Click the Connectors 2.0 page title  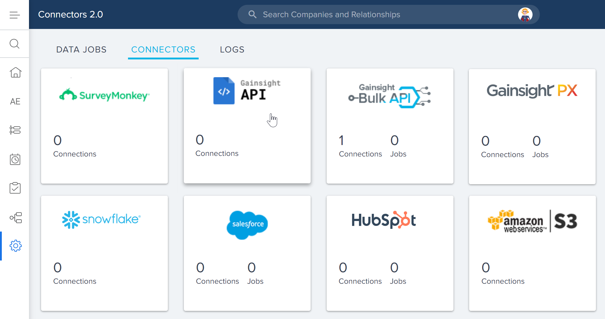(70, 14)
